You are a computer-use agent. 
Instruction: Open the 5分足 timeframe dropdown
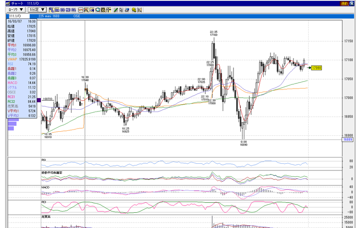click(x=37, y=9)
